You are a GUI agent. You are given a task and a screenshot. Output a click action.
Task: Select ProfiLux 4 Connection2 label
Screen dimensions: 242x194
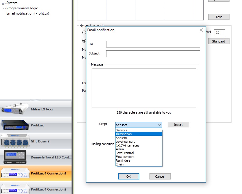pyautogui.click(x=49, y=189)
